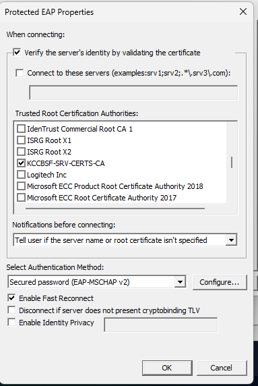Screen dimensions: 258x386
Task: Click the Identity Privacy text field
Action: pyautogui.click(x=161, y=325)
